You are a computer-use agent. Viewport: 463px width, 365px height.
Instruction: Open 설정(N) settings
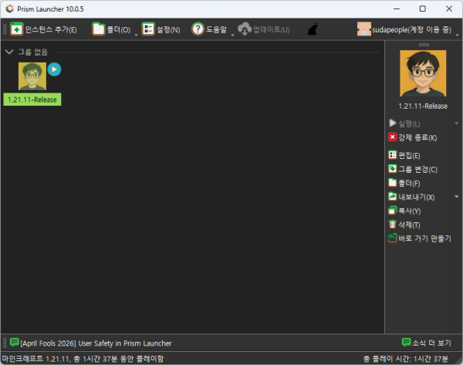[161, 29]
